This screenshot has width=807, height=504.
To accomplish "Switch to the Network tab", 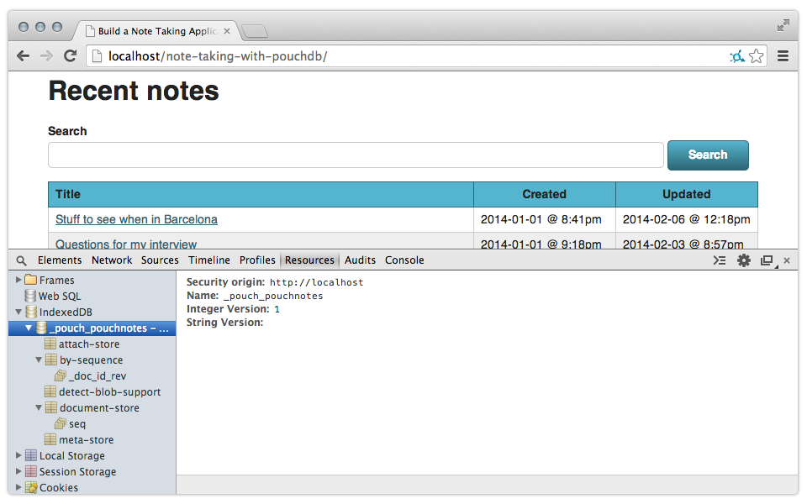I will click(x=112, y=260).
